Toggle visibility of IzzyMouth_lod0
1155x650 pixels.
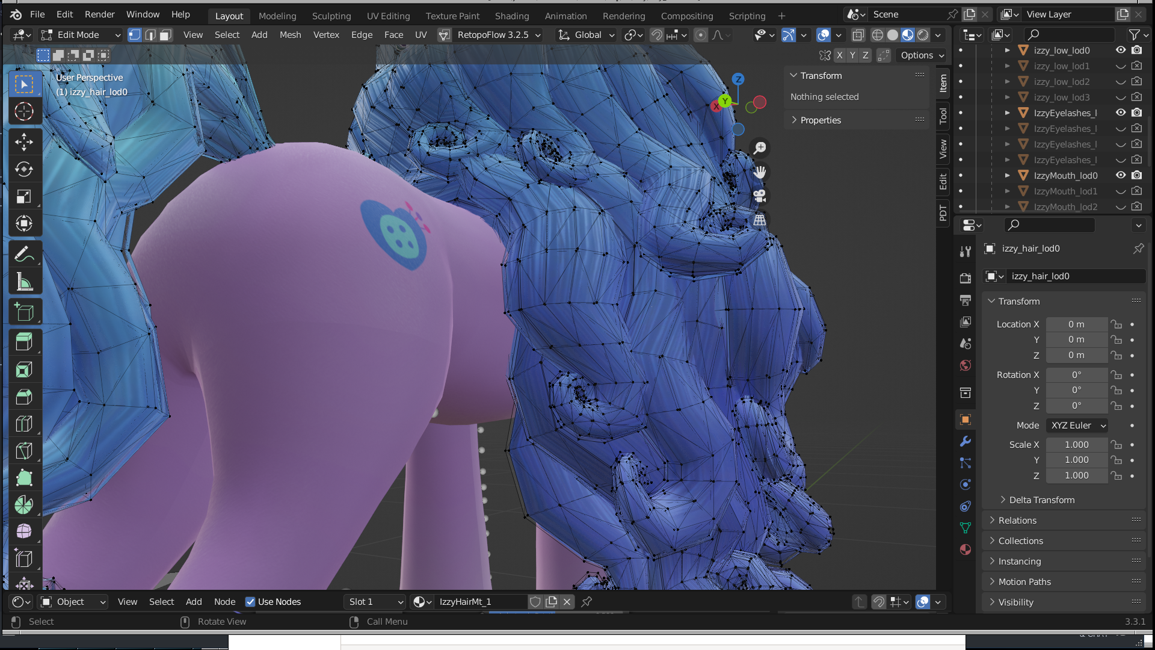pyautogui.click(x=1121, y=176)
